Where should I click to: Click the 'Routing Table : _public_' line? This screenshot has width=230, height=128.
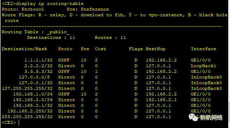click(x=36, y=32)
